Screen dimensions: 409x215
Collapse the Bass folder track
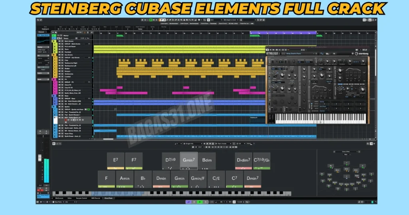pos(54,96)
